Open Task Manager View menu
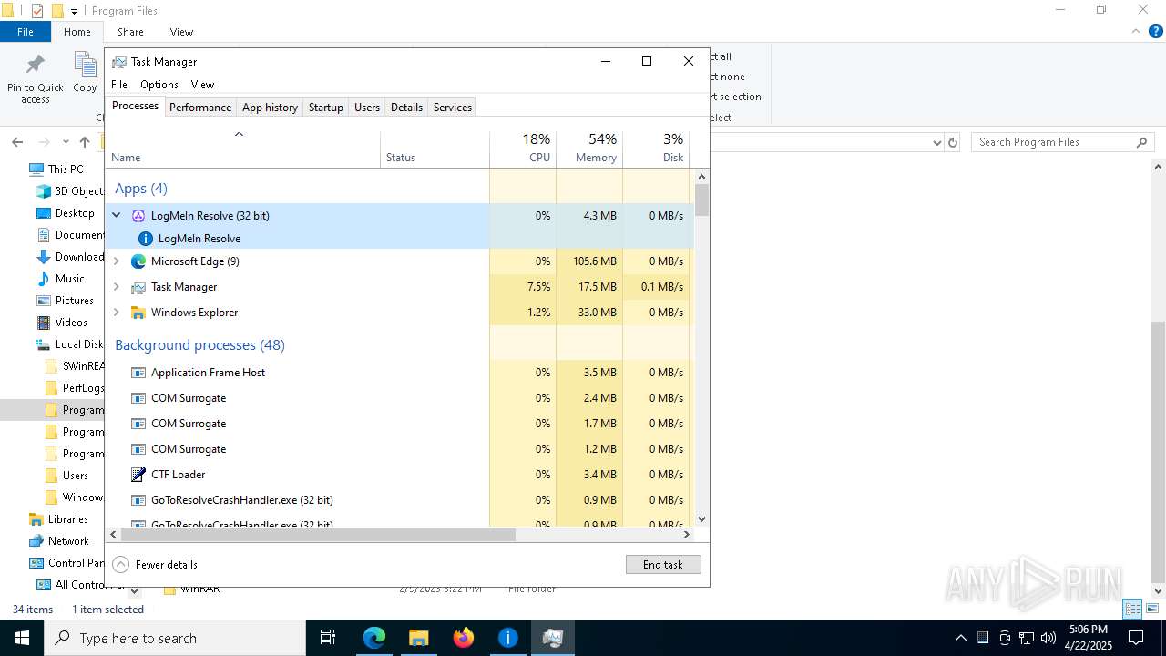The width and height of the screenshot is (1166, 656). [x=202, y=85]
